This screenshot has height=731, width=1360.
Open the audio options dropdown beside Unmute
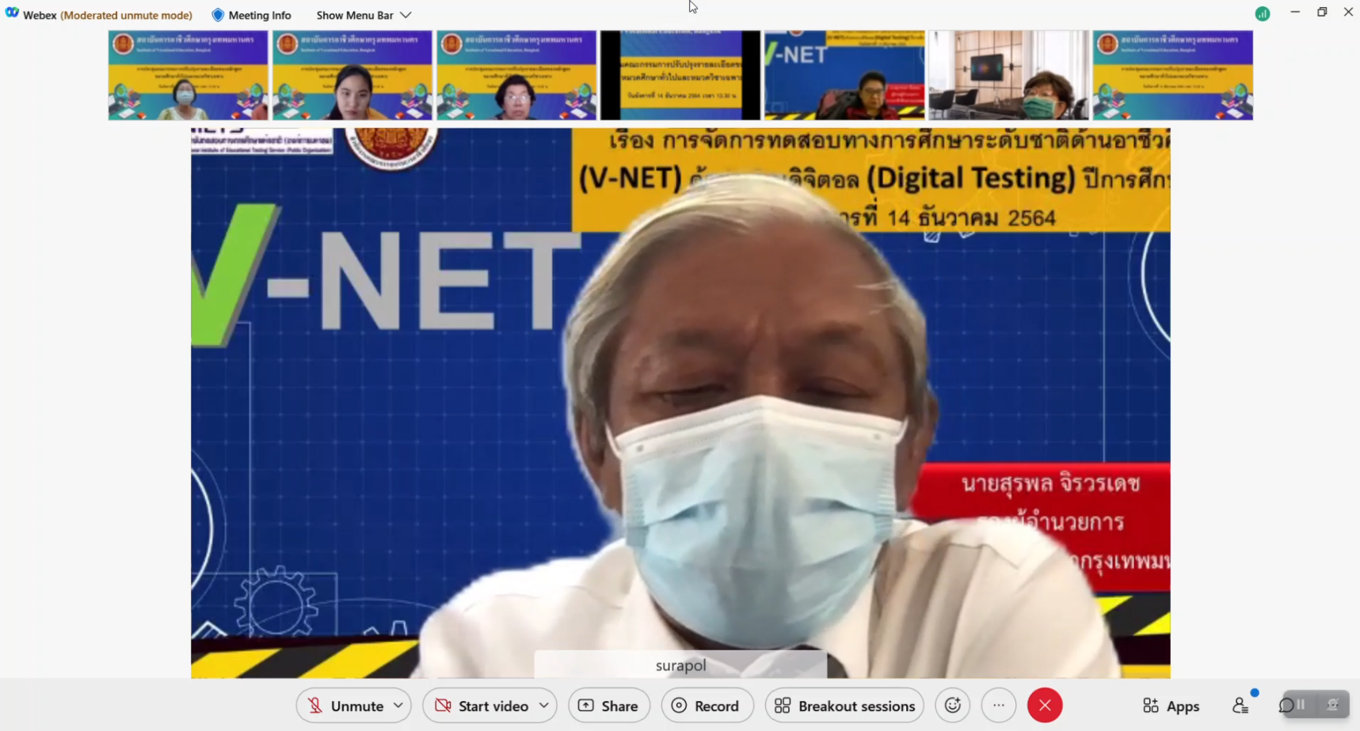[398, 706]
